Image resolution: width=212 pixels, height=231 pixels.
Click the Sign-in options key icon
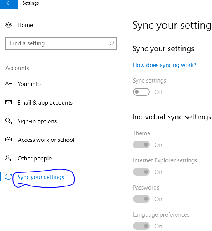(x=9, y=121)
